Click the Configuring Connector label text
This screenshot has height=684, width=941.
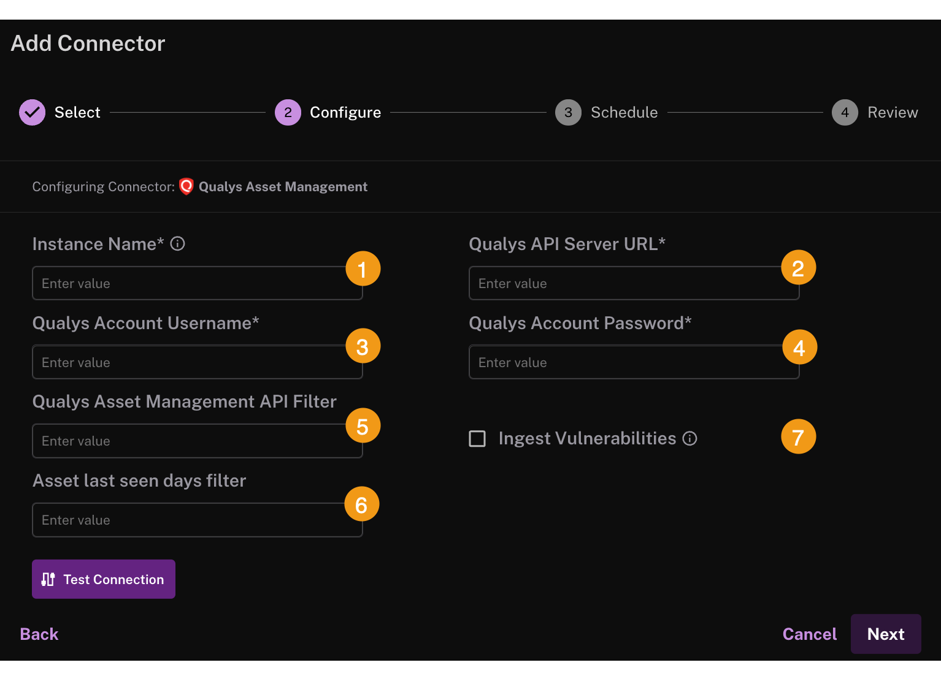tap(104, 186)
